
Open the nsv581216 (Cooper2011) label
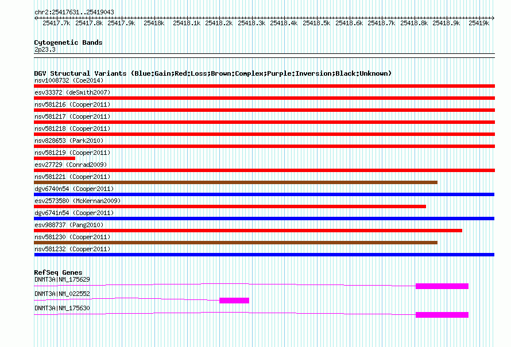[72, 104]
